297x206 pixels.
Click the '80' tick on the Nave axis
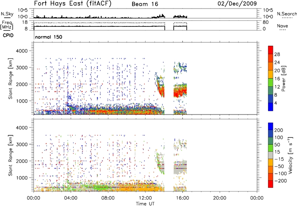pos(265,22)
